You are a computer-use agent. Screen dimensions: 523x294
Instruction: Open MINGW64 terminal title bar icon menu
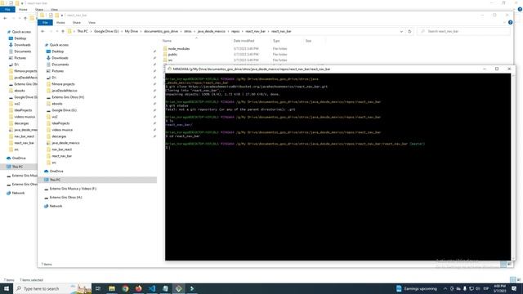pyautogui.click(x=169, y=69)
